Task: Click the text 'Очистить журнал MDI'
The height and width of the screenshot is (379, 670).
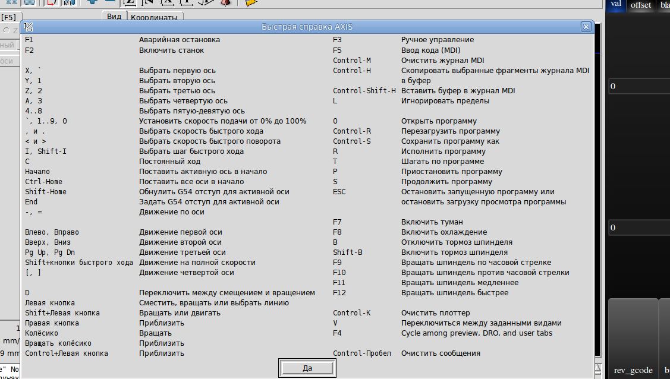Action: click(x=443, y=61)
